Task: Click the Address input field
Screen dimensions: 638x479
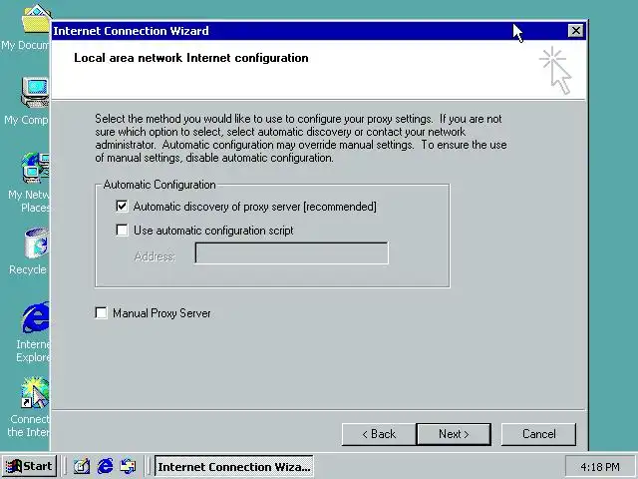Action: (291, 252)
